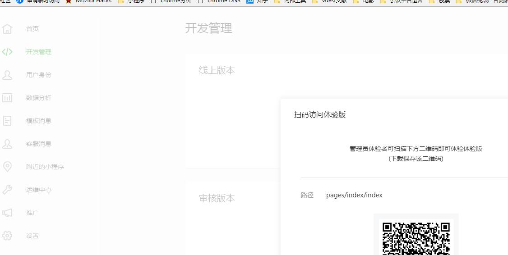Click the QR code image
Image resolution: width=508 pixels, height=255 pixels.
pos(416,237)
